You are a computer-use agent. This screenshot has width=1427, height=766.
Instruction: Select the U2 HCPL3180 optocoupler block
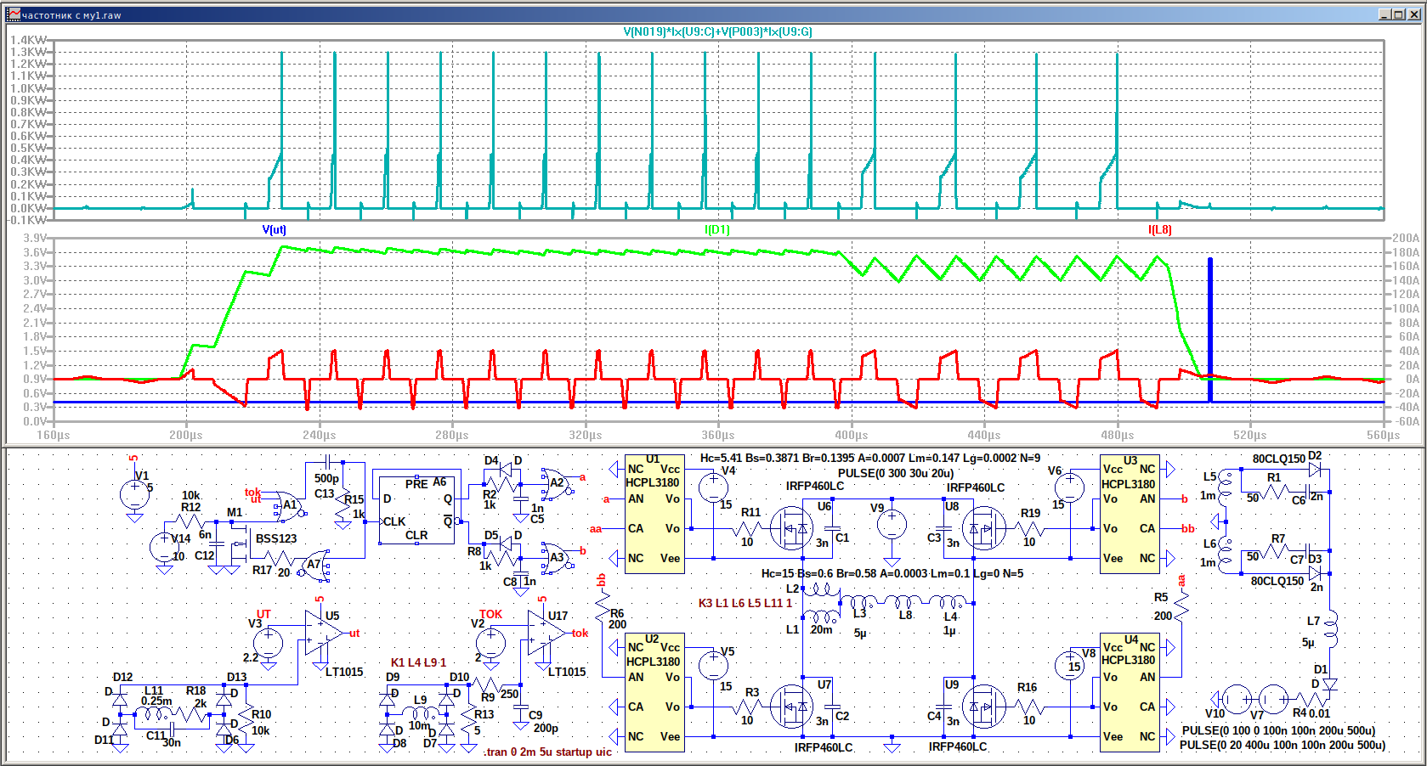click(x=654, y=692)
